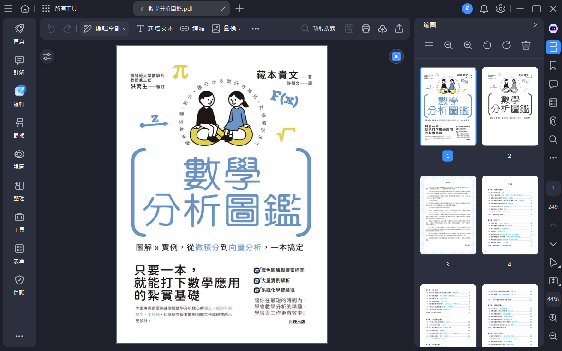Viewport: 562px width, 351px height.
Task: Select the page 2 thumbnail
Action: pyautogui.click(x=510, y=107)
